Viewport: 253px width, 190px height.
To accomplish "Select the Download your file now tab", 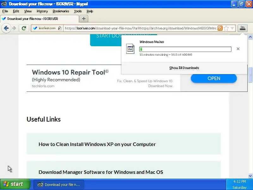I will (x=40, y=19).
